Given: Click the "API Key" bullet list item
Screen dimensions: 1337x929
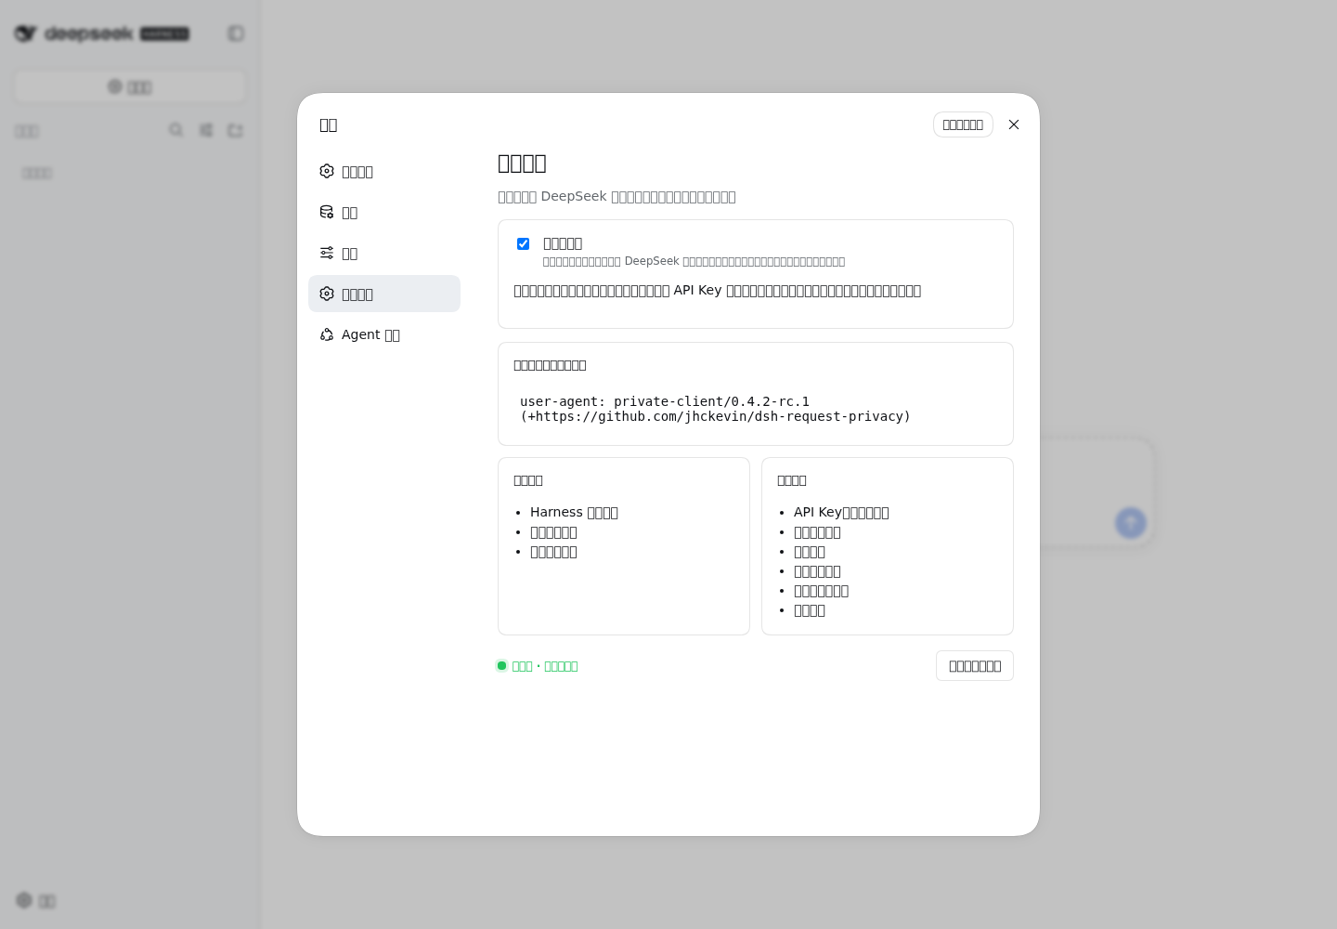Looking at the screenshot, I should pos(841,512).
